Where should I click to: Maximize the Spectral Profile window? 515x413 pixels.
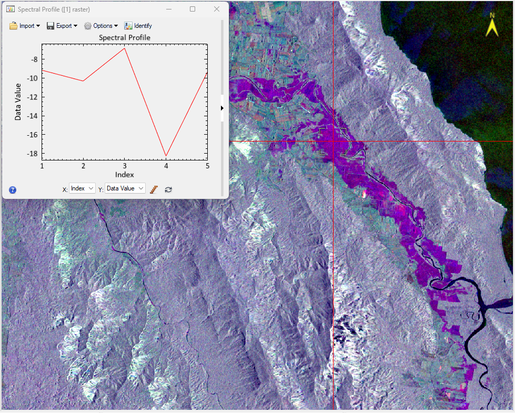(193, 9)
